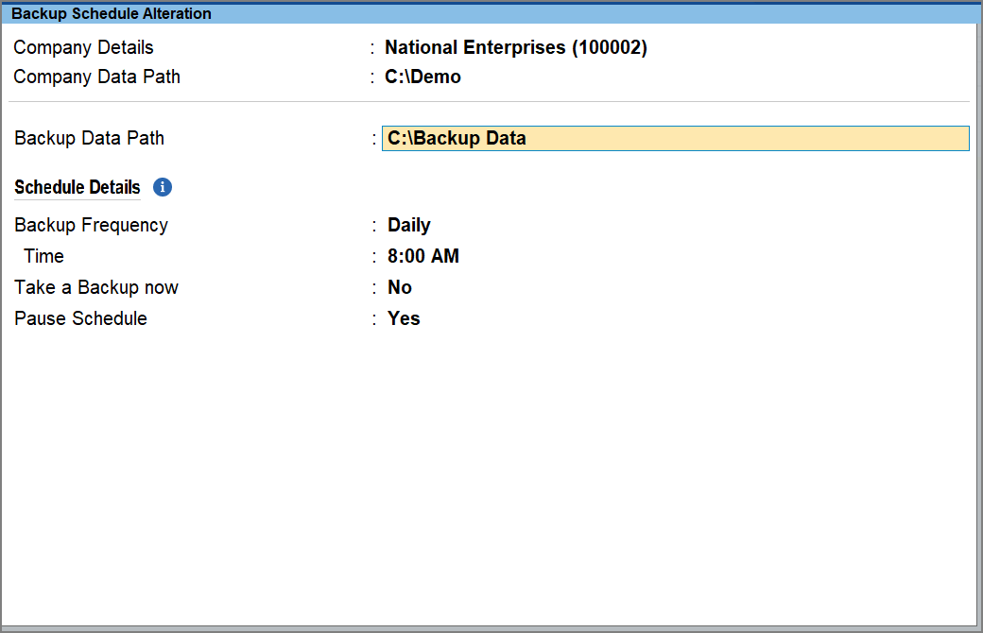Click the Company Data Path value C:\Demo

click(423, 77)
